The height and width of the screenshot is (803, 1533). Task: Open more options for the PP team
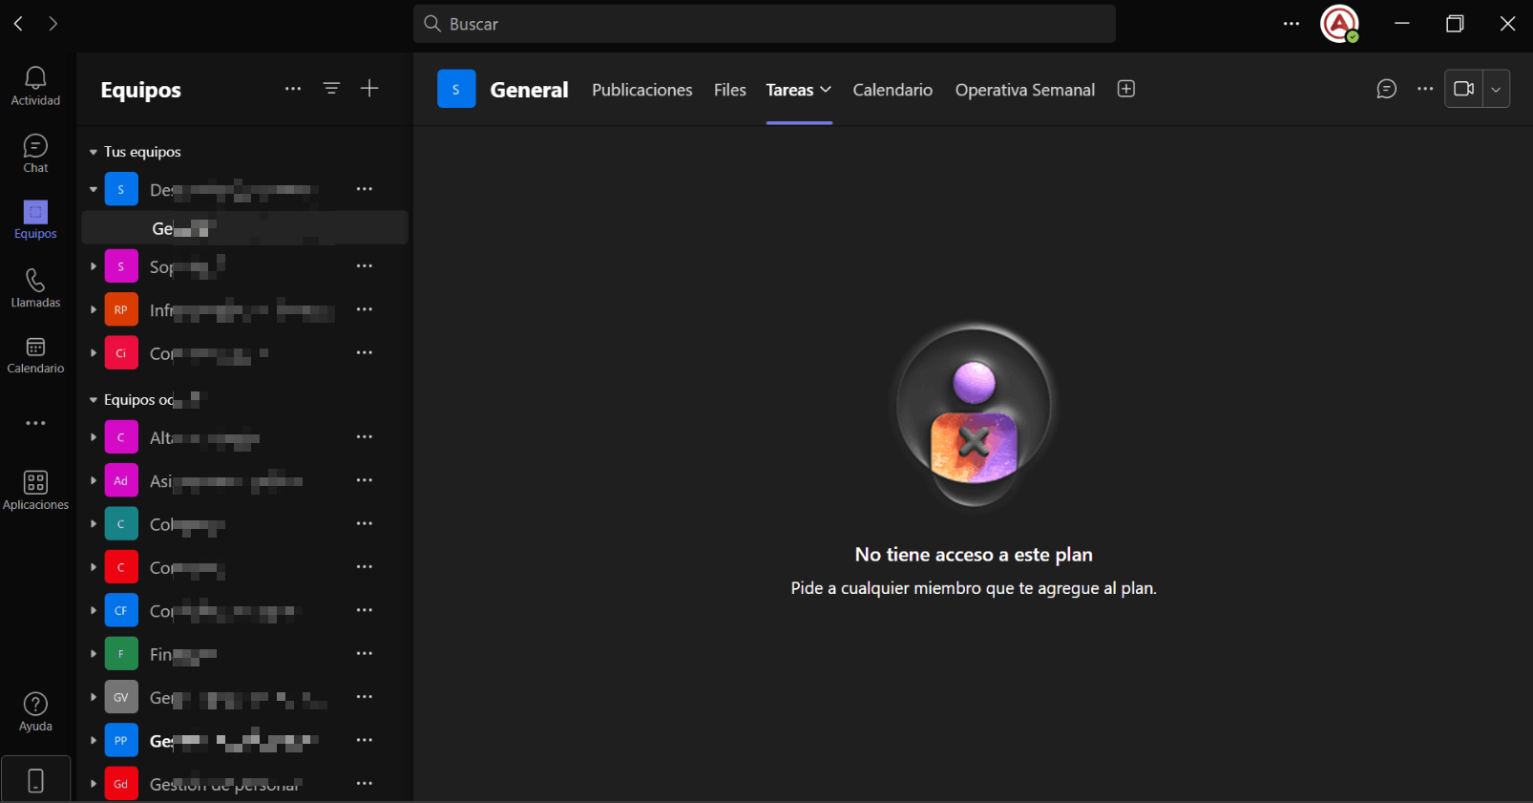(x=365, y=740)
